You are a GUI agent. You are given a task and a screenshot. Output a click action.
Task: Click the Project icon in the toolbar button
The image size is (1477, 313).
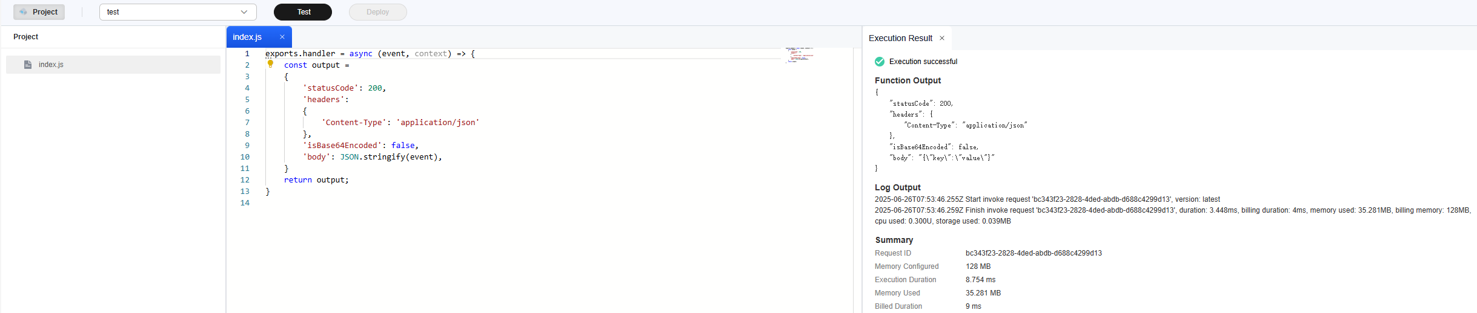(x=24, y=12)
